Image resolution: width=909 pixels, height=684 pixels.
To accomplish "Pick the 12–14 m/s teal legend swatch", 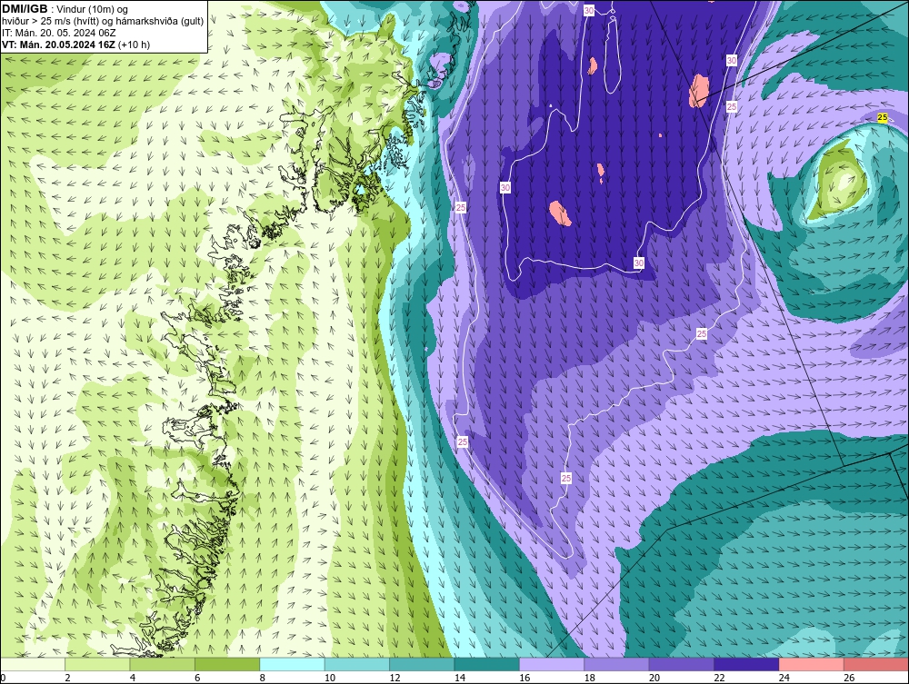I will pyautogui.click(x=422, y=664).
